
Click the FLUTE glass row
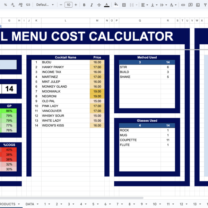(x=147, y=145)
